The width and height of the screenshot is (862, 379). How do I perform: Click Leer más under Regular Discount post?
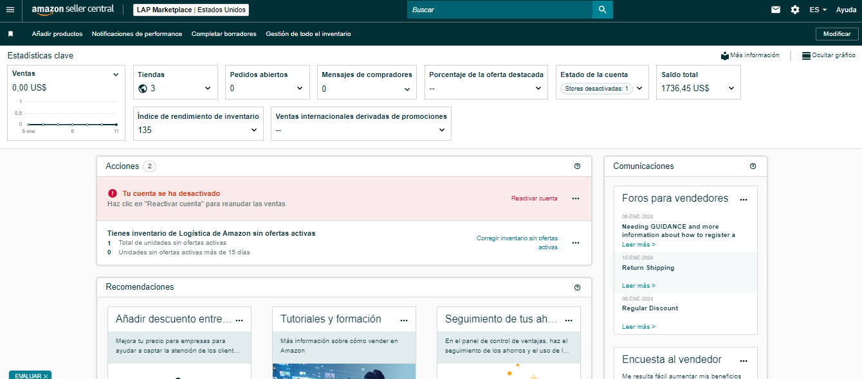(639, 327)
